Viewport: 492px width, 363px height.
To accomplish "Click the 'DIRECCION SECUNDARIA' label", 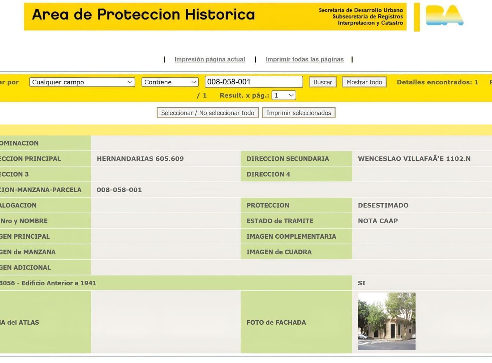I will point(288,159).
